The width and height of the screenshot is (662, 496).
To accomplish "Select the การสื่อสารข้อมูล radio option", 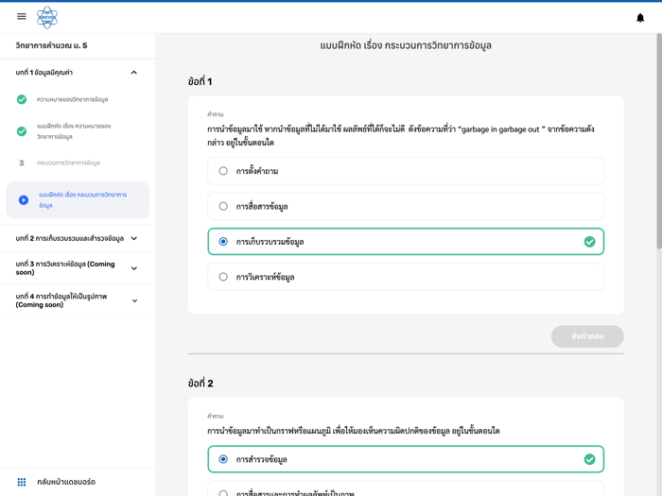I will tap(223, 206).
